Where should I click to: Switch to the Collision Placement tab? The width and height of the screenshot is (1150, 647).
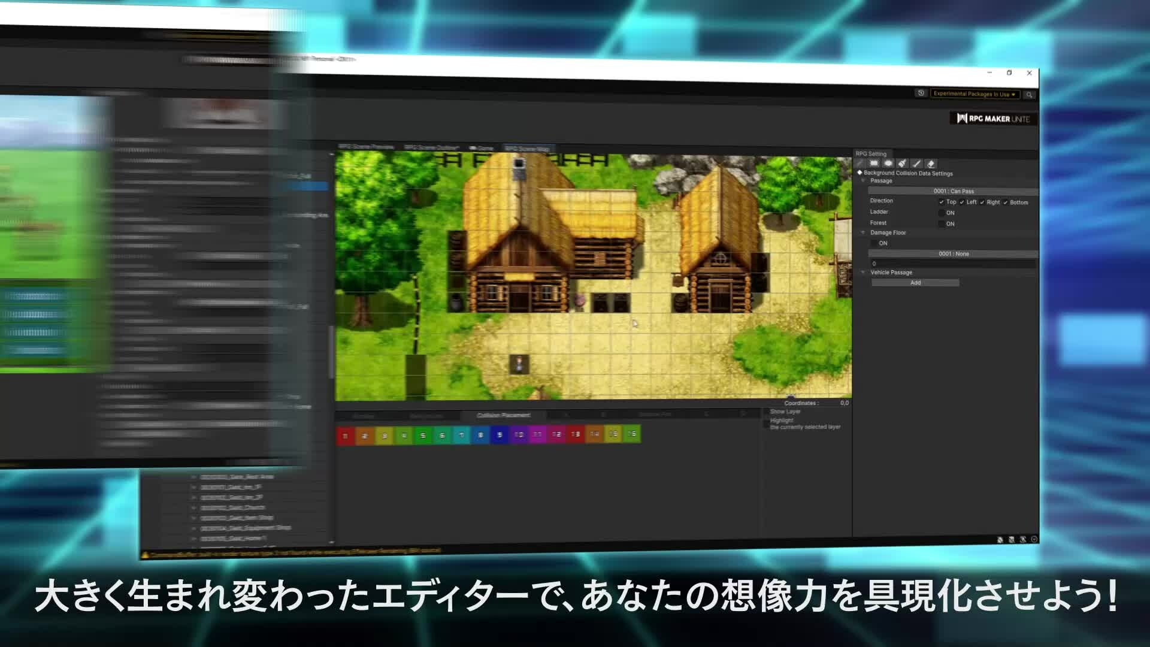pos(503,415)
